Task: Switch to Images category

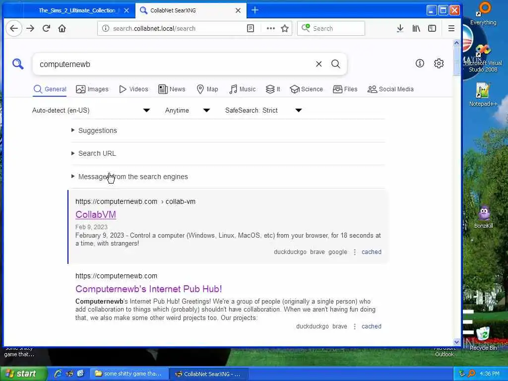Action: click(x=92, y=89)
